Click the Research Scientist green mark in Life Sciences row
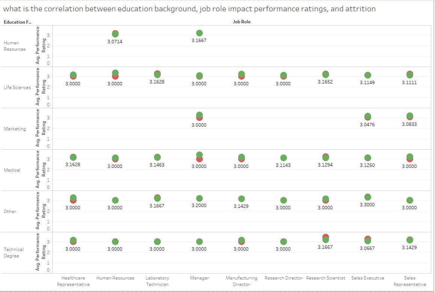This screenshot has height=292, width=435. coord(325,74)
